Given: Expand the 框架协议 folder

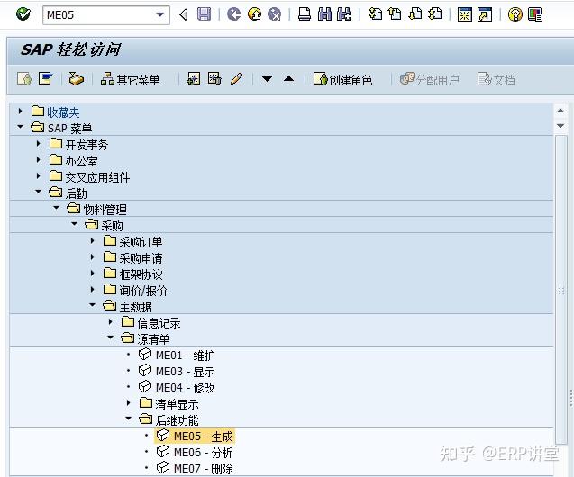Looking at the screenshot, I should click(x=93, y=273).
